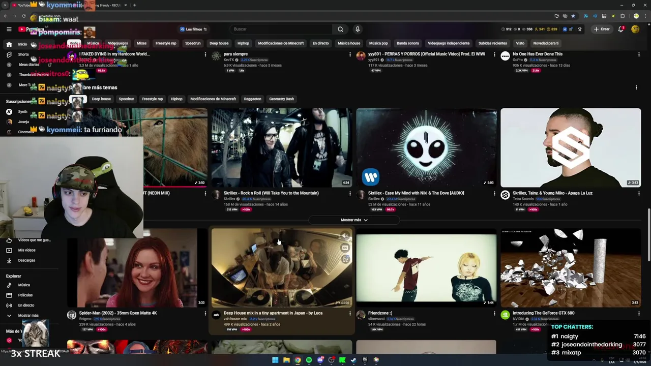The height and width of the screenshot is (366, 651).
Task: Select the Freestyle rap chip in top row
Action: (166, 43)
